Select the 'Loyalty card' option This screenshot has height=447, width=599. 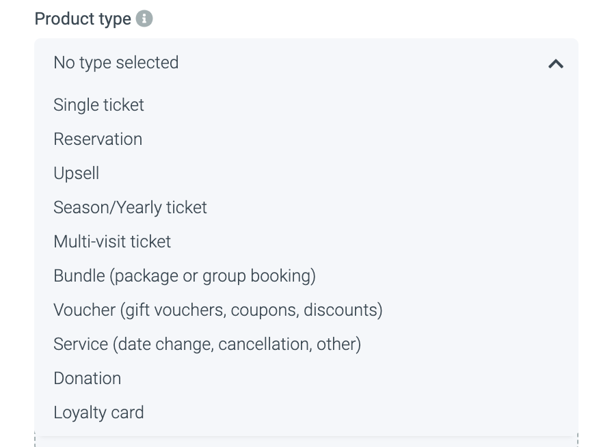pyautogui.click(x=98, y=413)
